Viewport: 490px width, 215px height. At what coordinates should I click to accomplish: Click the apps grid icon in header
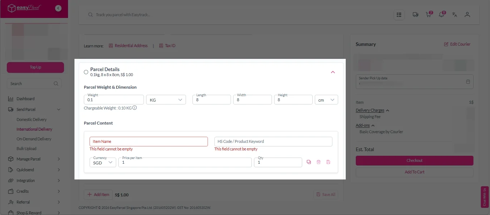point(399,15)
